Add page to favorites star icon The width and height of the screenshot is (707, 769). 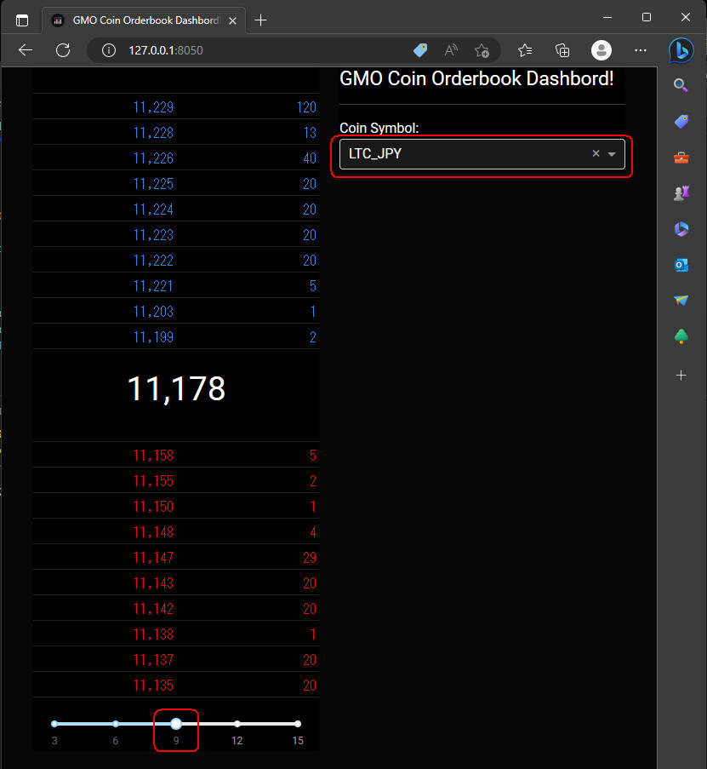pyautogui.click(x=482, y=50)
